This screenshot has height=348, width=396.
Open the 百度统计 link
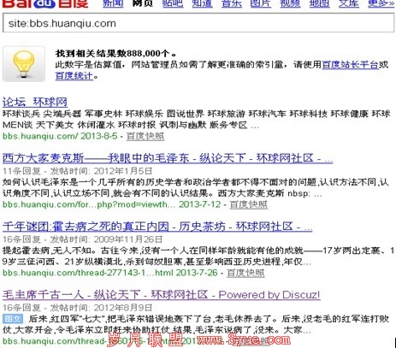[x=74, y=76]
